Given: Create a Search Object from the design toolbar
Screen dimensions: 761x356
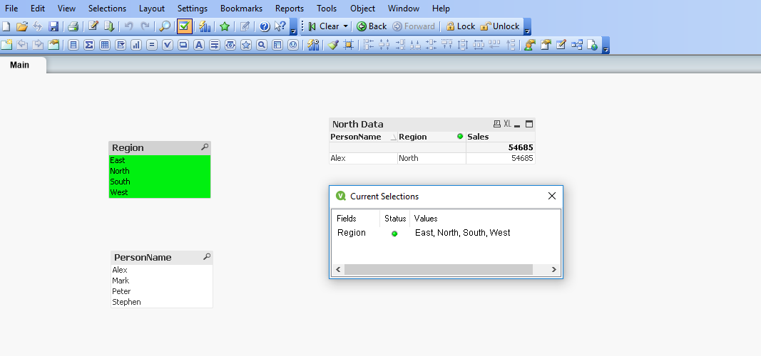Looking at the screenshot, I should [x=262, y=45].
